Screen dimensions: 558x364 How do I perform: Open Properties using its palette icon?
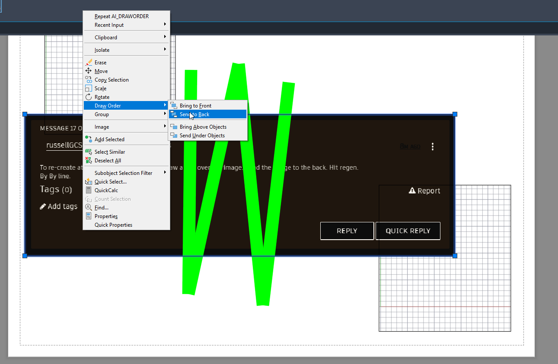pyautogui.click(x=89, y=216)
